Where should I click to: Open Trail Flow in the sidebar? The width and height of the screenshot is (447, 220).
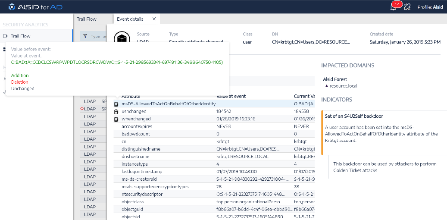click(x=20, y=36)
